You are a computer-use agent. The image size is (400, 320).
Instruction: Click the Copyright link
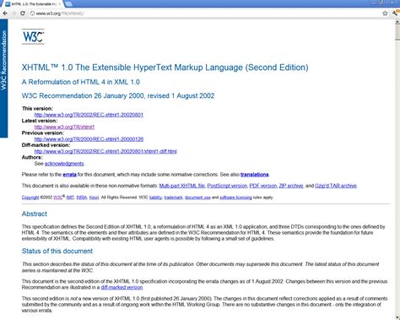point(30,198)
